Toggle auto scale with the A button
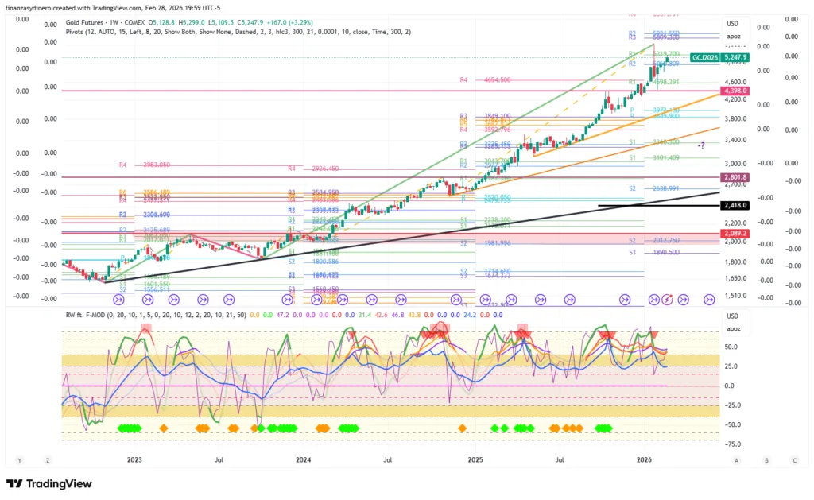This screenshot has width=814, height=500. 737,460
